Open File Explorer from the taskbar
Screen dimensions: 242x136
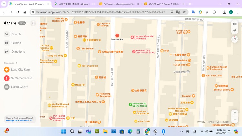click(x=105, y=131)
